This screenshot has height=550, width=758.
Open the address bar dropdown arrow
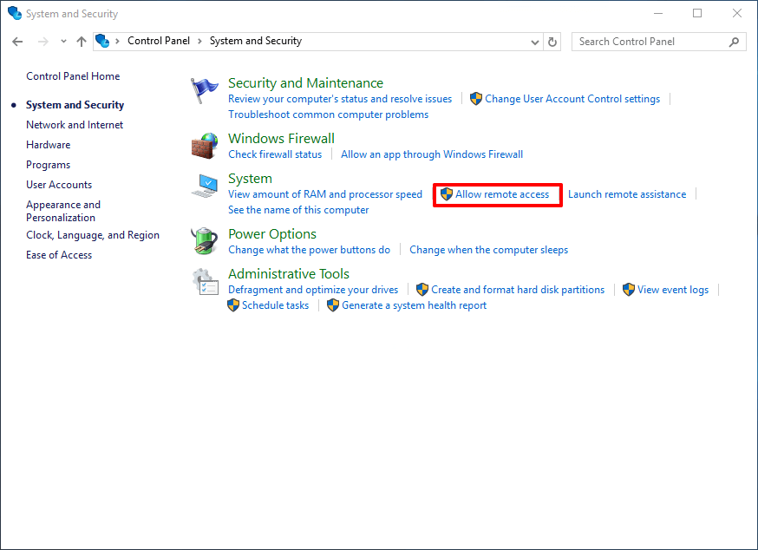[535, 41]
